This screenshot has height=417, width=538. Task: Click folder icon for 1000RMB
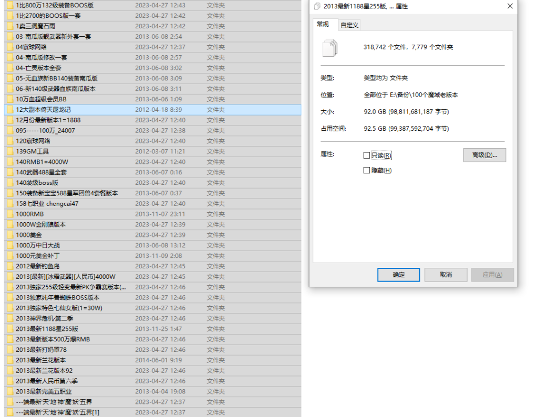[10, 214]
